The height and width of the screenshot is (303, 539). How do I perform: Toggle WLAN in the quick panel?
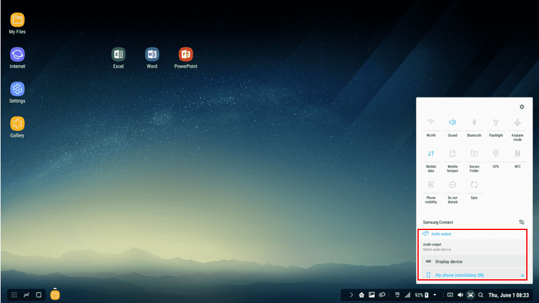point(431,123)
